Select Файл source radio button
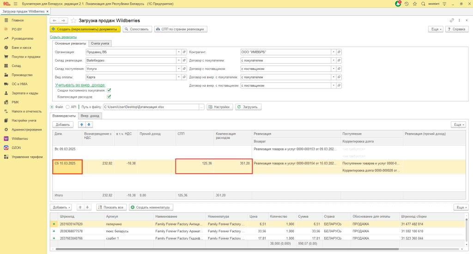 pyautogui.click(x=52, y=107)
